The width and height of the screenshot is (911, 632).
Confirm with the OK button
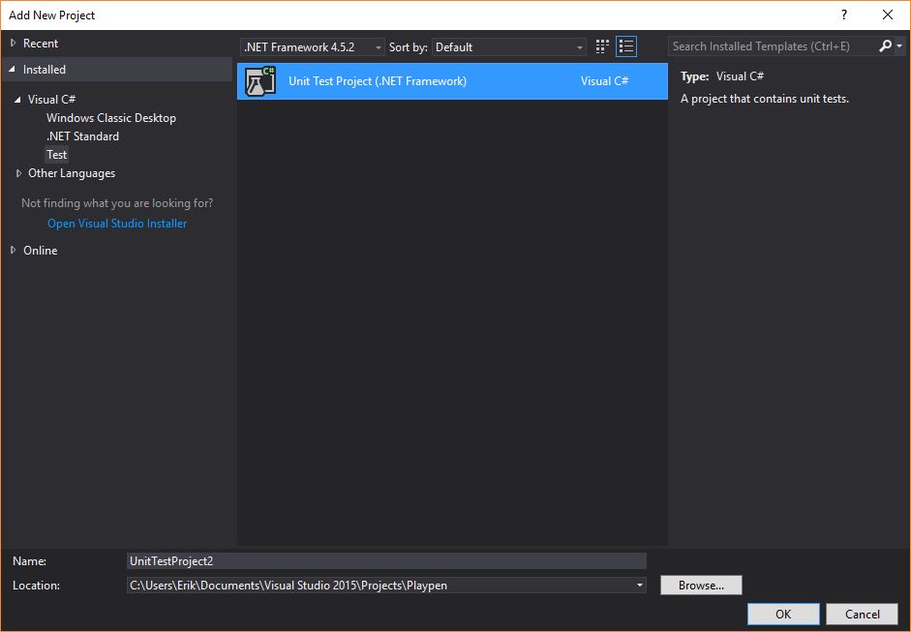(783, 614)
